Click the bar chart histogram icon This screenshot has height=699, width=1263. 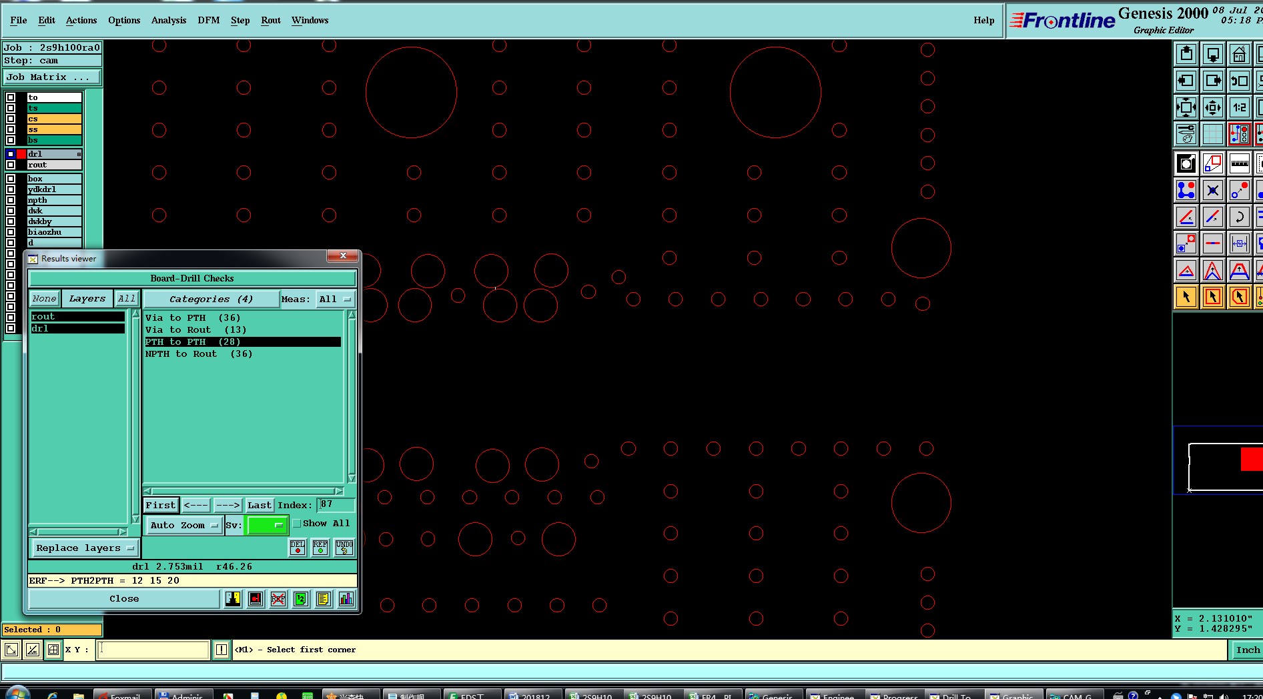tap(346, 598)
